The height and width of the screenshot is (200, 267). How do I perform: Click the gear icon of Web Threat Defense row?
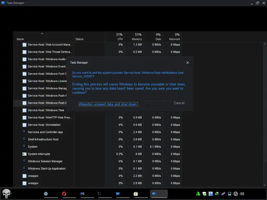(x=25, y=52)
